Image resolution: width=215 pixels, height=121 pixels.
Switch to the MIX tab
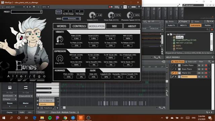click(x=114, y=26)
